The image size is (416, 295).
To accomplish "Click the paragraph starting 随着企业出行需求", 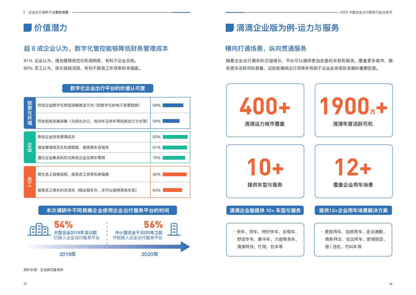I will tap(309, 64).
